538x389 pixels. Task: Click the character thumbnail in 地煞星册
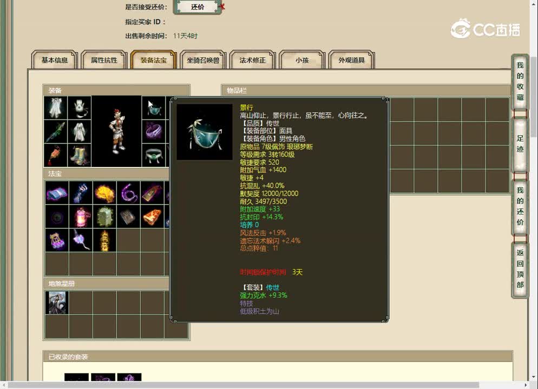[x=56, y=303]
